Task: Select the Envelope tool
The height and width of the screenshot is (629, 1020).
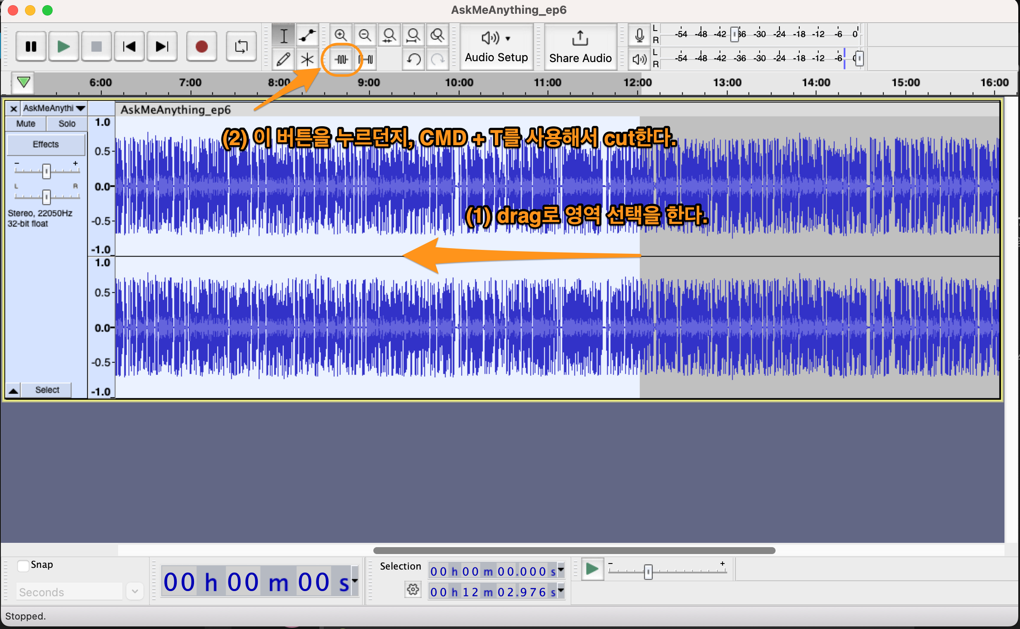Action: pyautogui.click(x=307, y=35)
